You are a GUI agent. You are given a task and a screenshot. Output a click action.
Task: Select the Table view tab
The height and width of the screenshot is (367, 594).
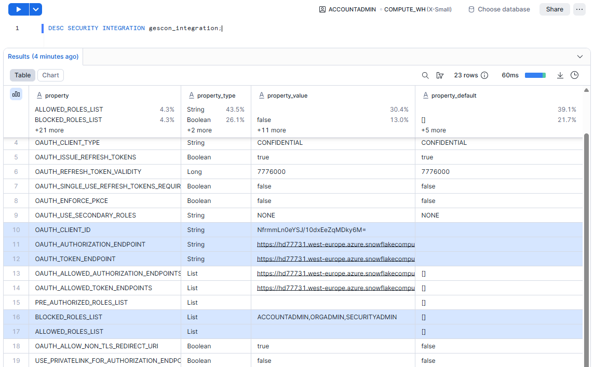click(22, 75)
